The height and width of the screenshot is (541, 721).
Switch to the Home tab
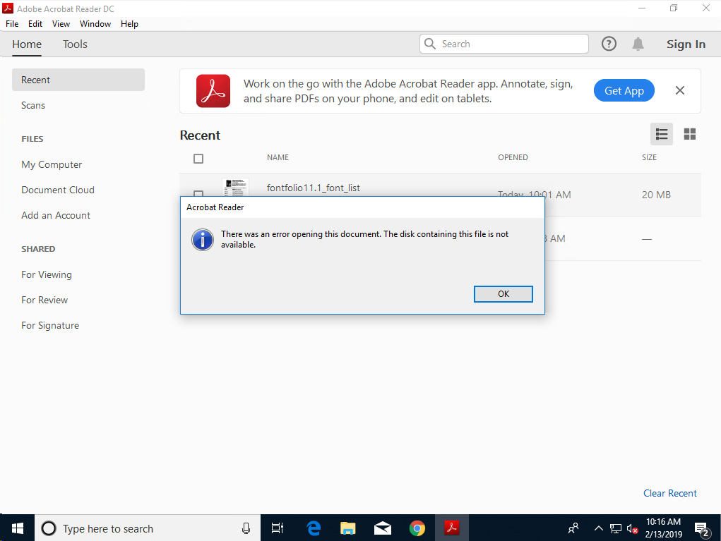tap(27, 44)
